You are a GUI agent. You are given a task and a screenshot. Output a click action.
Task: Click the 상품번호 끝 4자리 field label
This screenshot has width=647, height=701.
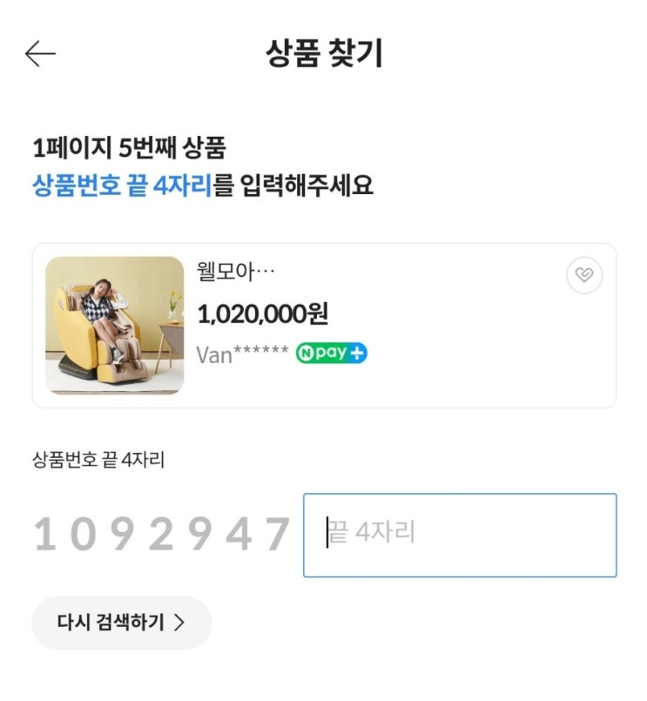coord(98,461)
